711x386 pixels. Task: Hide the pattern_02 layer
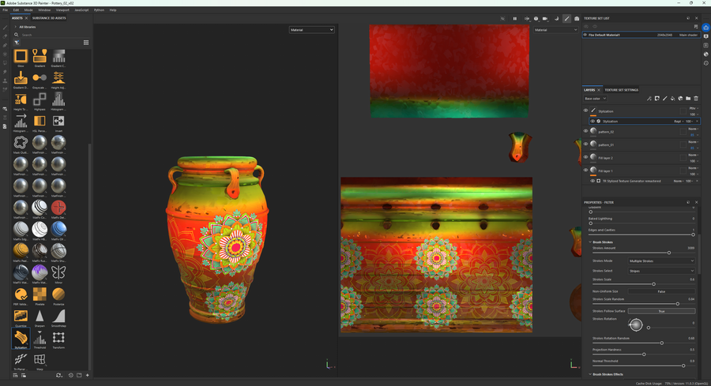point(585,131)
